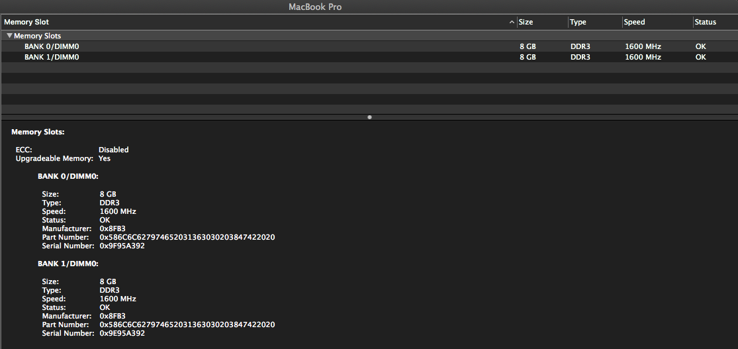Click the MacBook Pro window title
The image size is (738, 349).
315,7
